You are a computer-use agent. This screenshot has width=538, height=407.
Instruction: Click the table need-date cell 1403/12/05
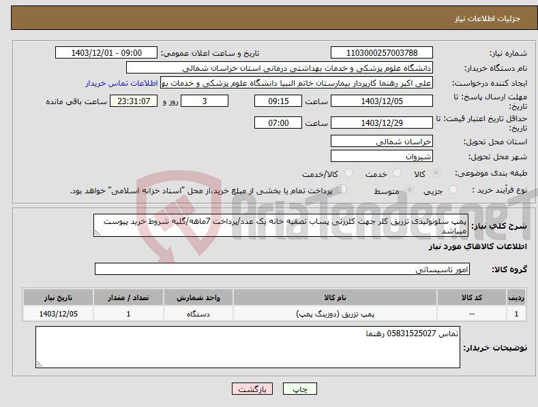[59, 314]
